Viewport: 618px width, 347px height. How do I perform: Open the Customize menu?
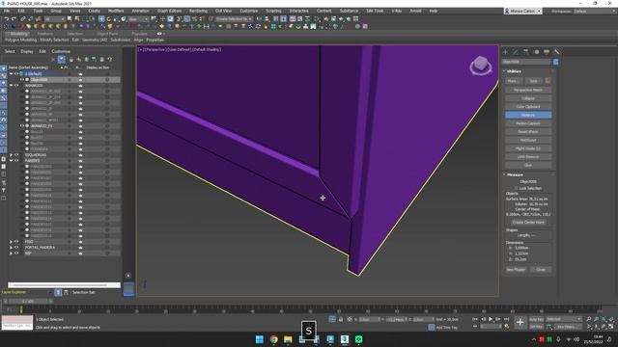[249, 11]
